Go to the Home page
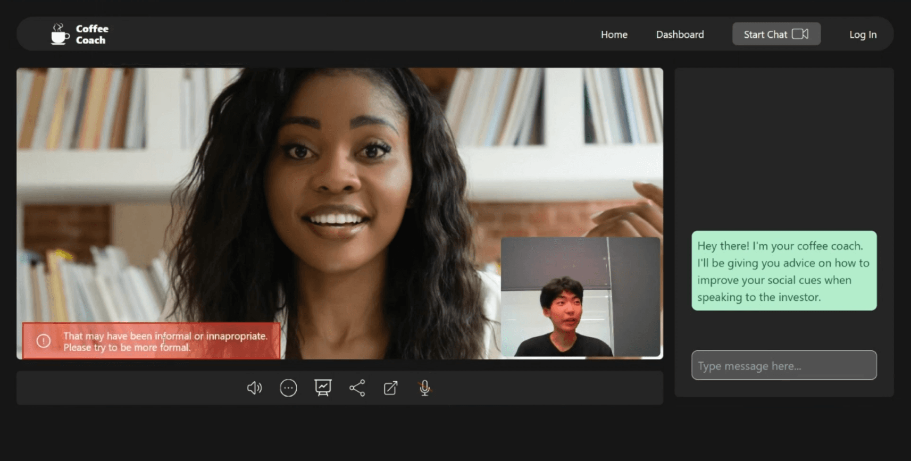Image resolution: width=911 pixels, height=461 pixels. click(614, 35)
